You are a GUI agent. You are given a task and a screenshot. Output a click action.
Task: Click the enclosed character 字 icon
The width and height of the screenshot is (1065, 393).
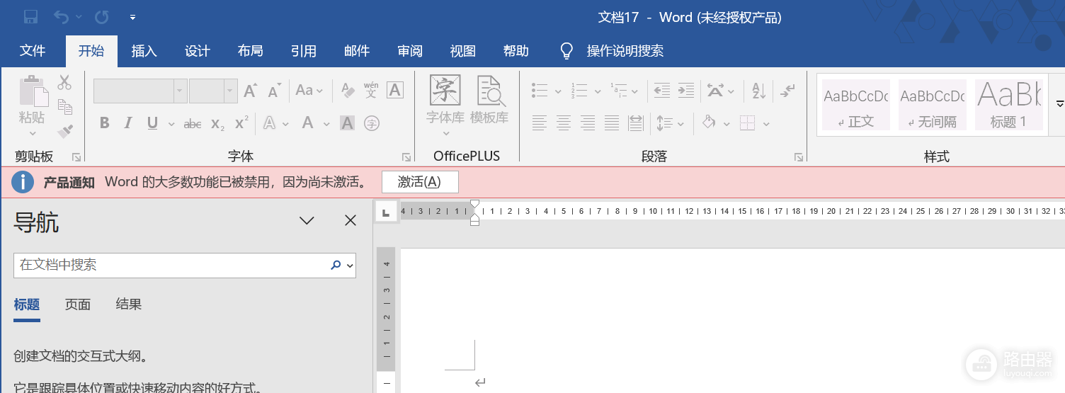371,123
